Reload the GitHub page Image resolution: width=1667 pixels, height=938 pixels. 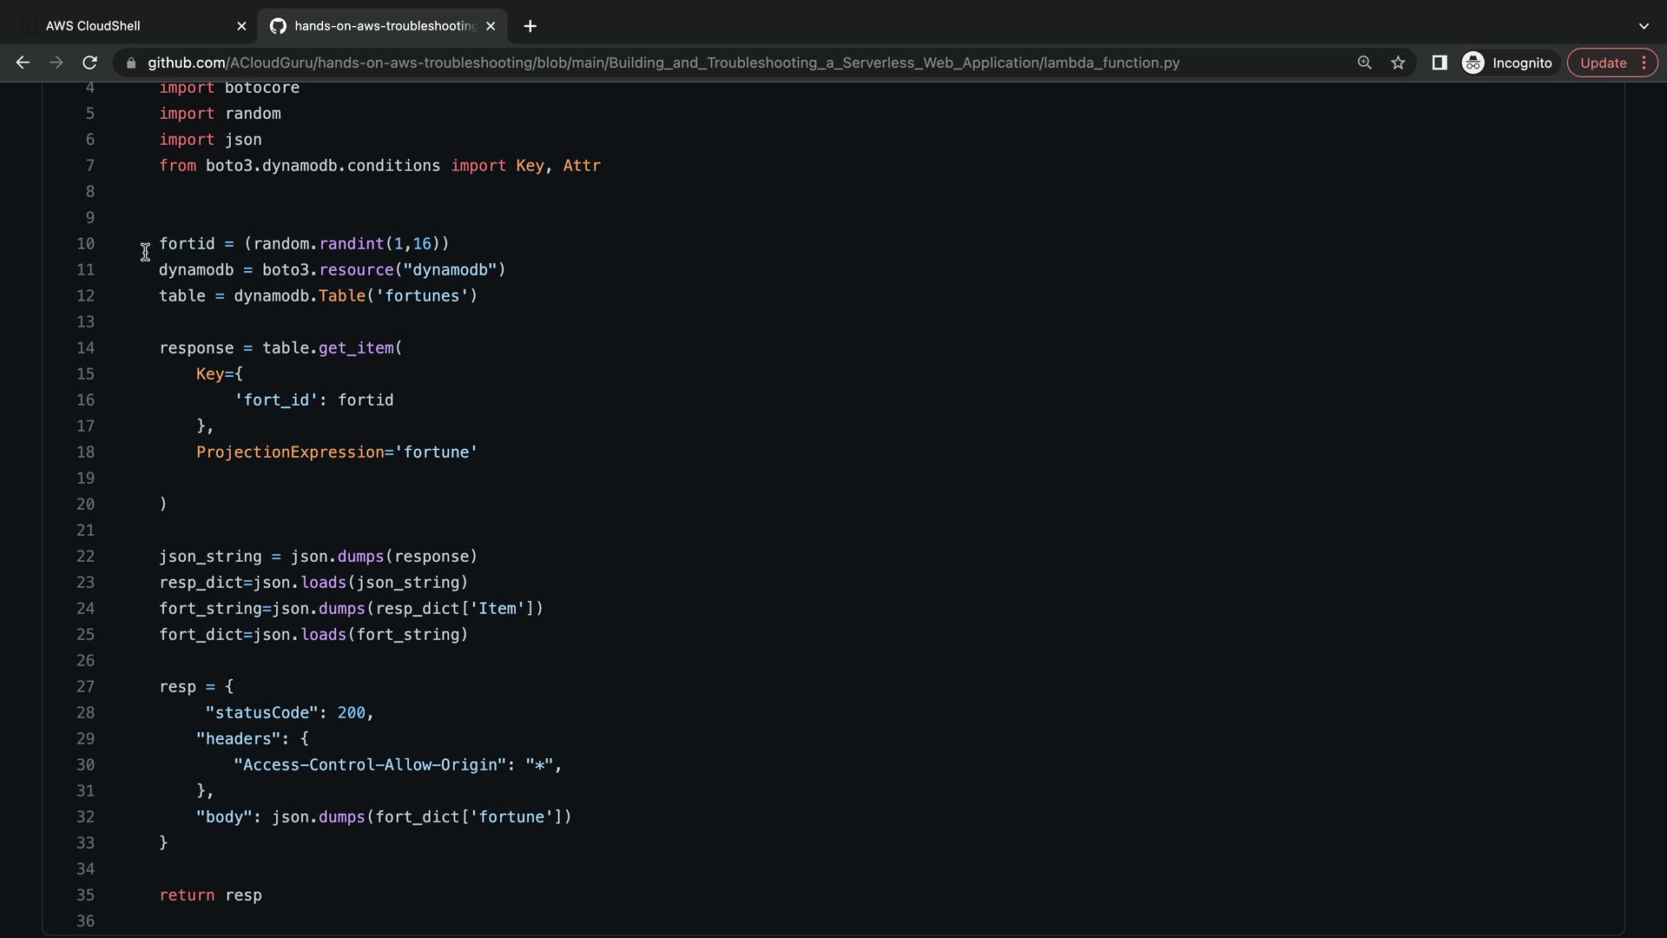click(x=89, y=63)
